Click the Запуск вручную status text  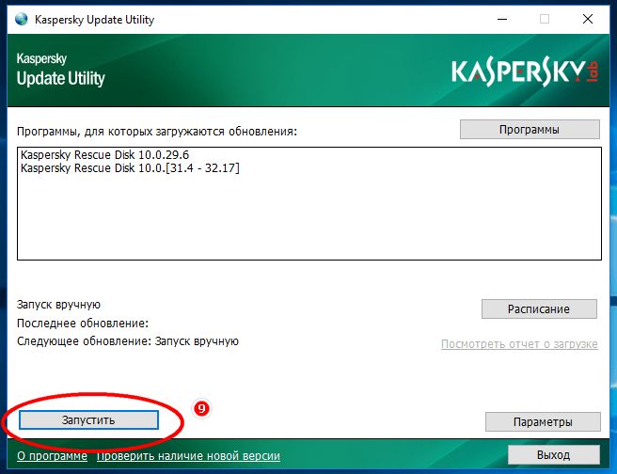point(58,305)
